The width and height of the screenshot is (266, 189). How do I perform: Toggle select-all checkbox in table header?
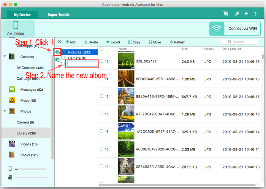point(101,49)
